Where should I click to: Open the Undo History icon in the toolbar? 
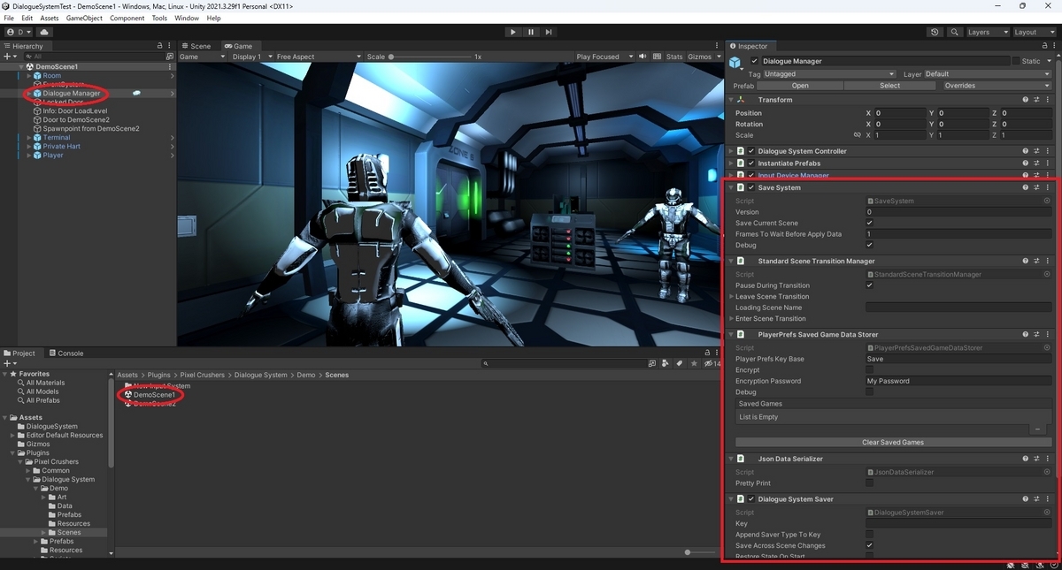[x=935, y=32]
